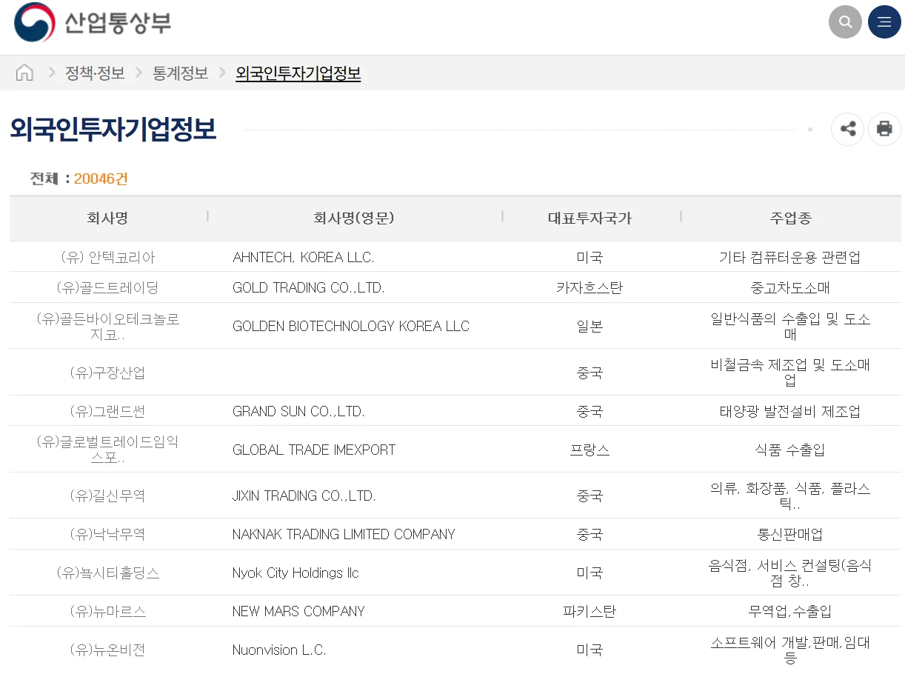Click 중고차도소매 industry cell
This screenshot has width=905, height=674.
point(790,287)
